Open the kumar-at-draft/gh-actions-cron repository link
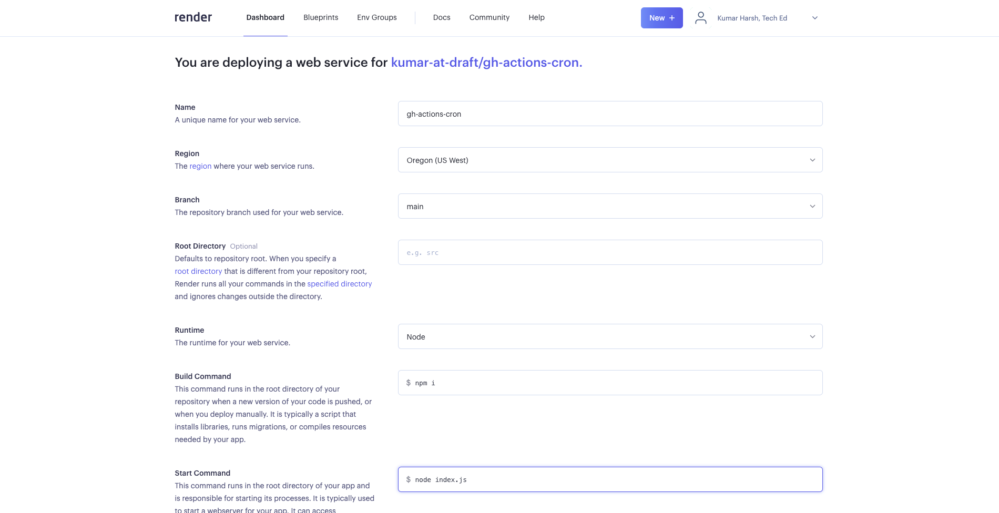Screen dimensions: 999x513 pyautogui.click(x=486, y=63)
